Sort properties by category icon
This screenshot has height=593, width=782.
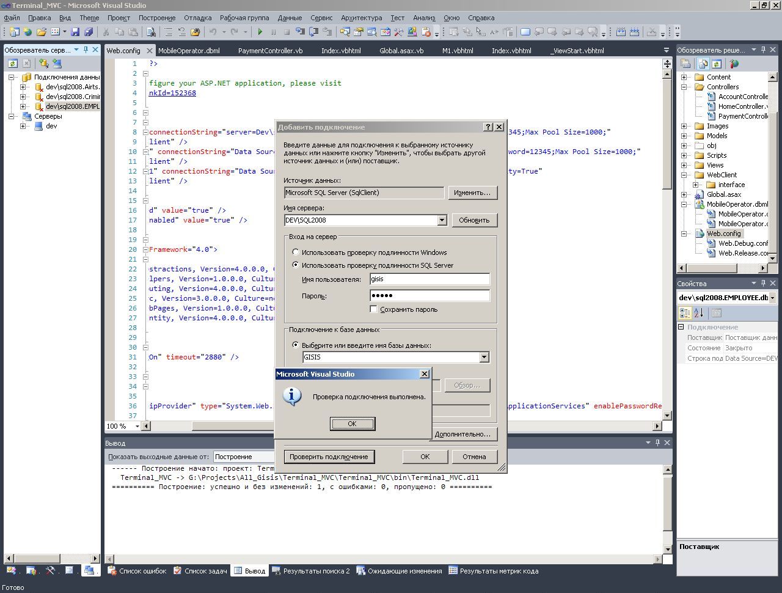point(685,313)
